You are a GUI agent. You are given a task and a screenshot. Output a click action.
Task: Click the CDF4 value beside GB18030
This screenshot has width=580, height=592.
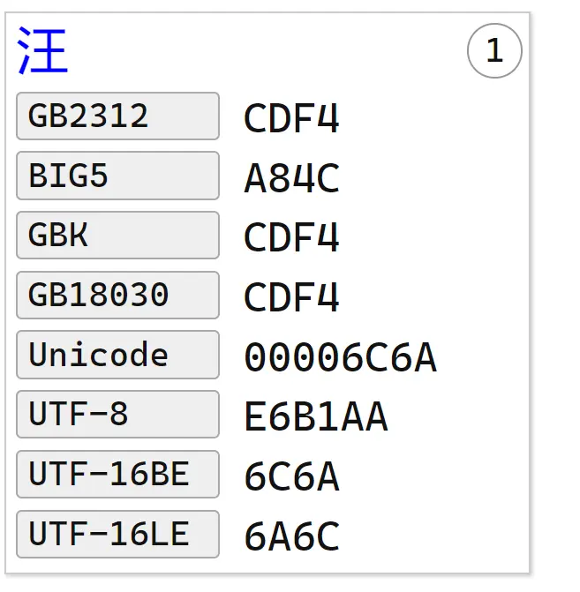tap(291, 298)
